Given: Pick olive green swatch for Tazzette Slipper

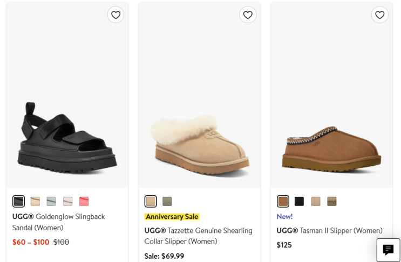Looking at the screenshot, I should [x=167, y=201].
